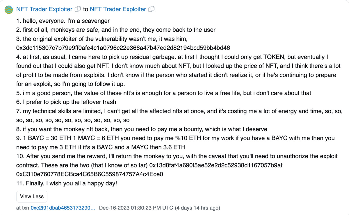349x215 pixels.
Task: Click the Dec-16-2023 01:30:23 PM UTC timestamp
Action: (x=136, y=208)
